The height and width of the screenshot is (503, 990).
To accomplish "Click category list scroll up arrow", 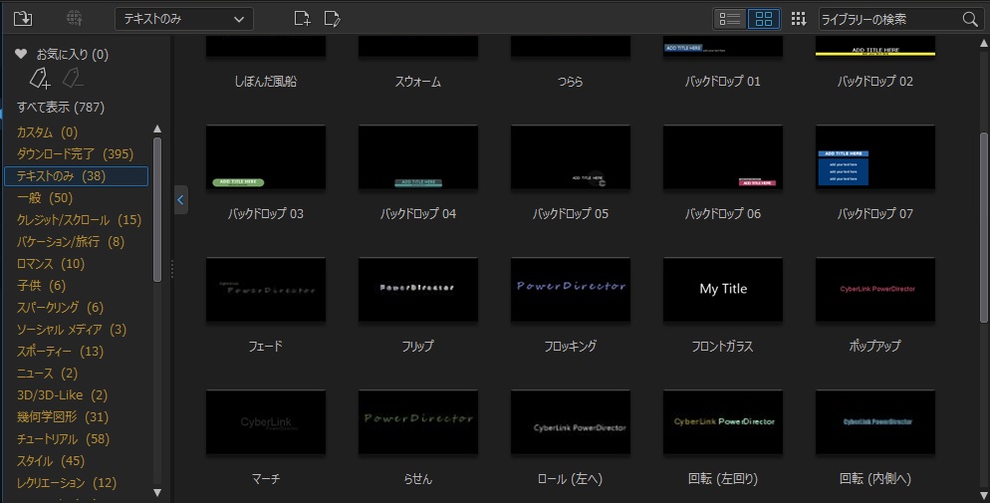I will click(x=157, y=128).
